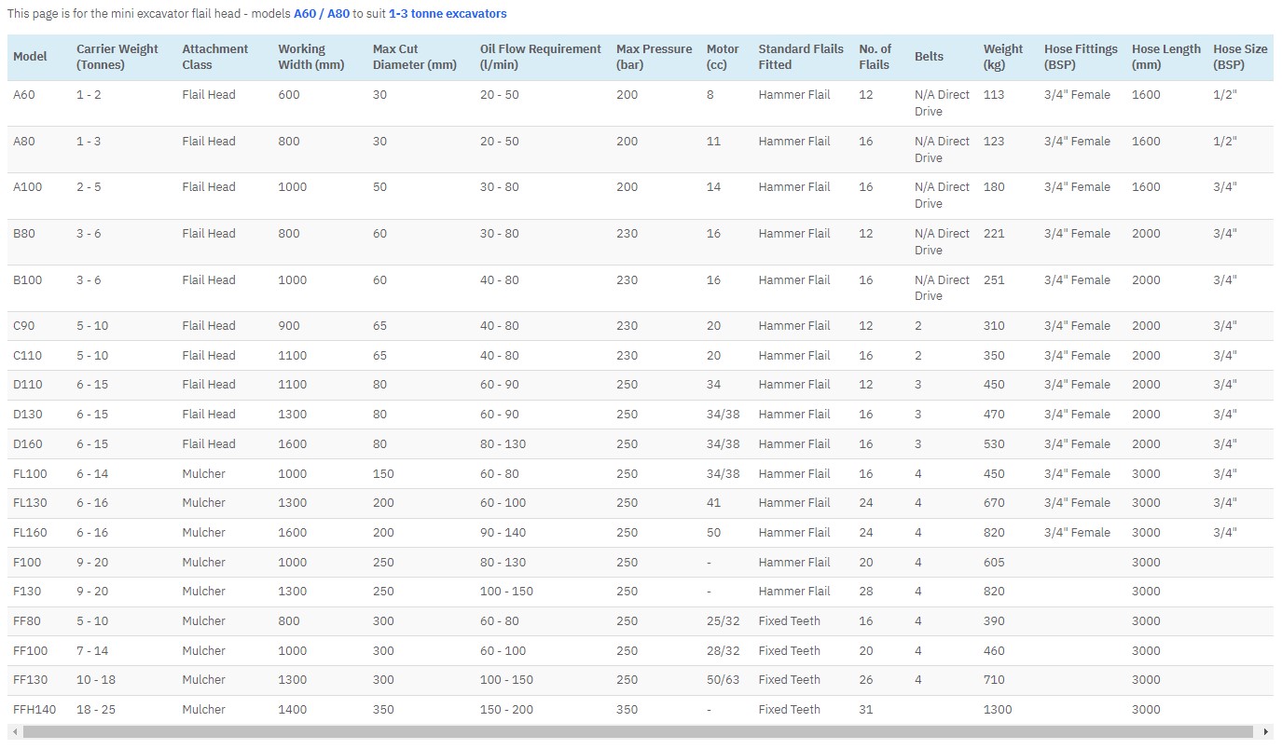This screenshot has width=1282, height=749.
Task: Click A60's N/A Direct Drive cell
Action: click(x=943, y=103)
